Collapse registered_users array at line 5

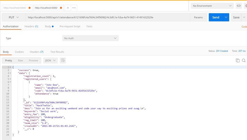coord(10,79)
